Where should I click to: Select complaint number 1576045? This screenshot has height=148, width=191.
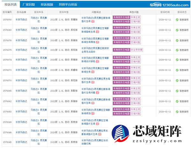point(7,142)
